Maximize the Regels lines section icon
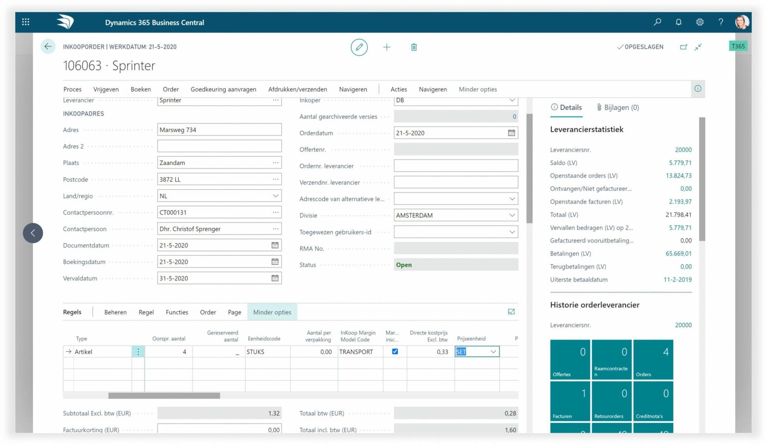Image resolution: width=767 pixels, height=445 pixels. pyautogui.click(x=511, y=312)
